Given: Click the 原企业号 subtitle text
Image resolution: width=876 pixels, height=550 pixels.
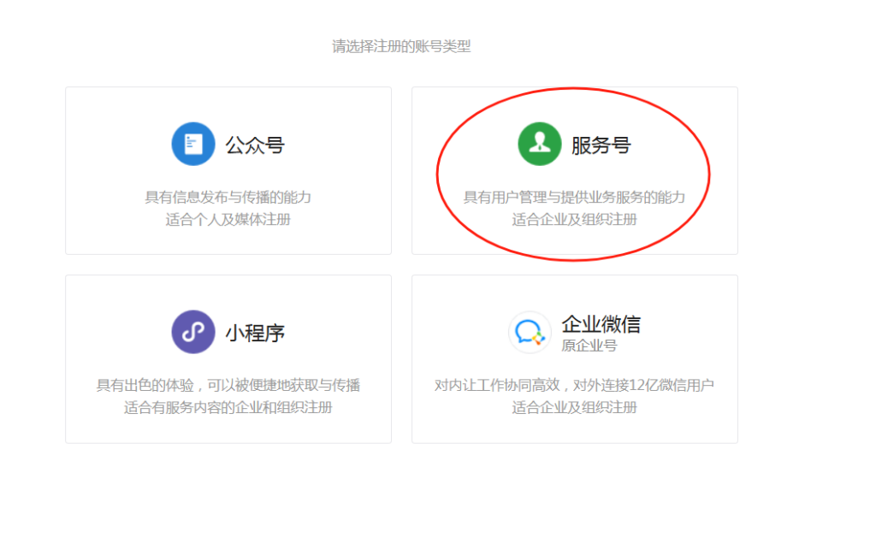Looking at the screenshot, I should point(589,346).
